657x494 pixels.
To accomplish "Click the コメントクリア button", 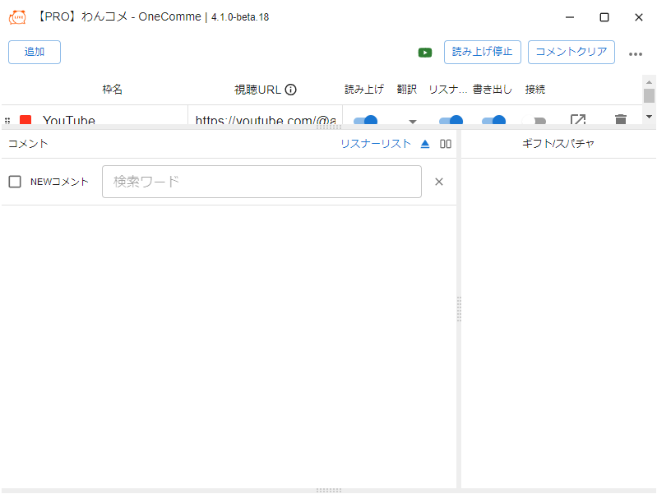I will 571,52.
